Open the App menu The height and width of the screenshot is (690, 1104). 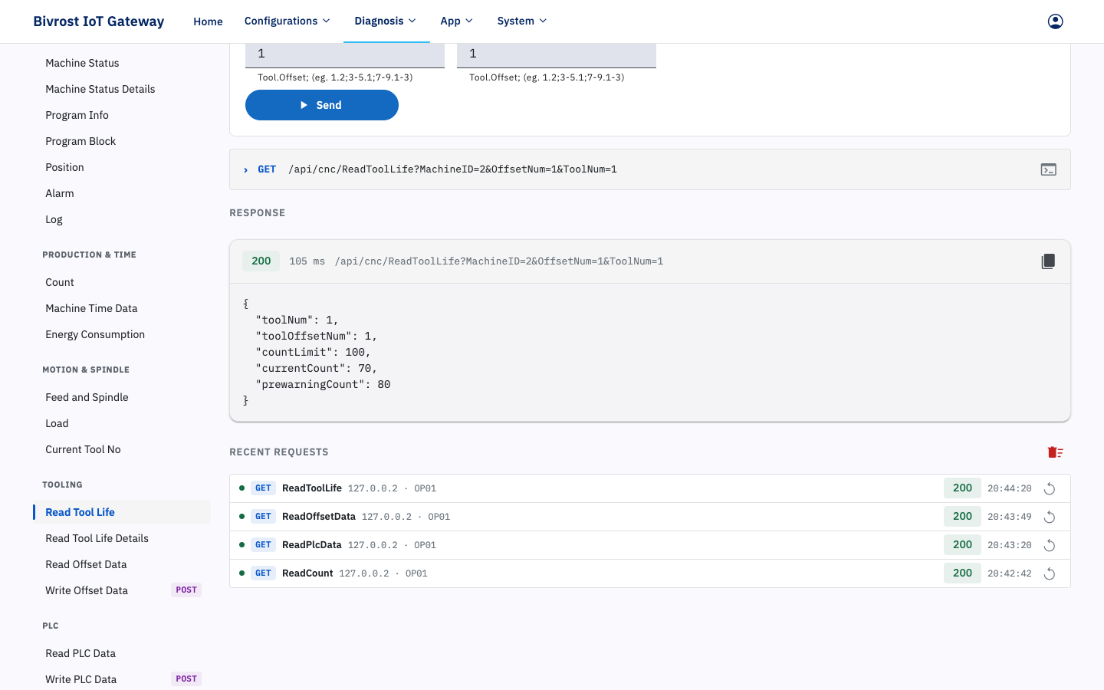point(457,21)
